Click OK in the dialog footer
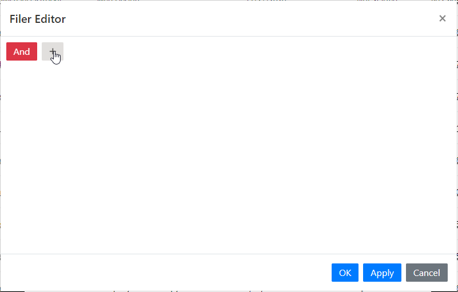Screen dimensions: 458x292 tap(345, 273)
